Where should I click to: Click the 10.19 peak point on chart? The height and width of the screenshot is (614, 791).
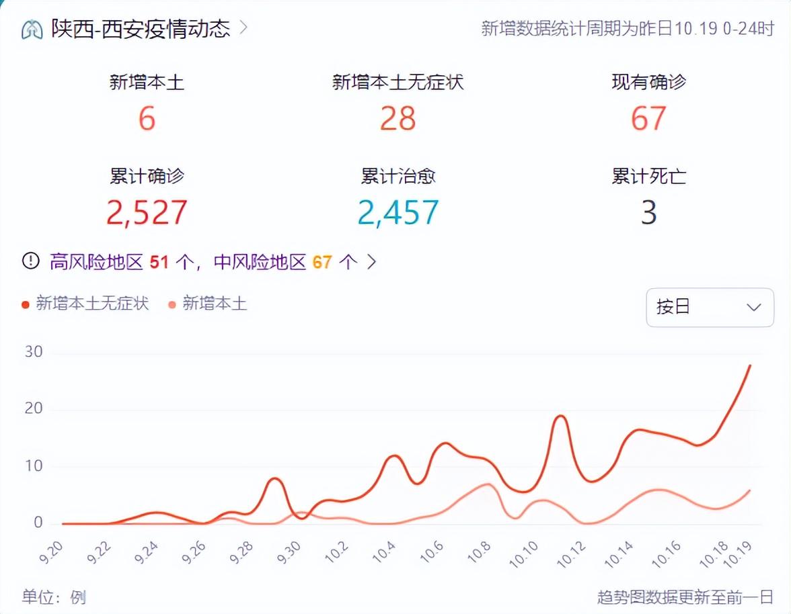pyautogui.click(x=749, y=366)
